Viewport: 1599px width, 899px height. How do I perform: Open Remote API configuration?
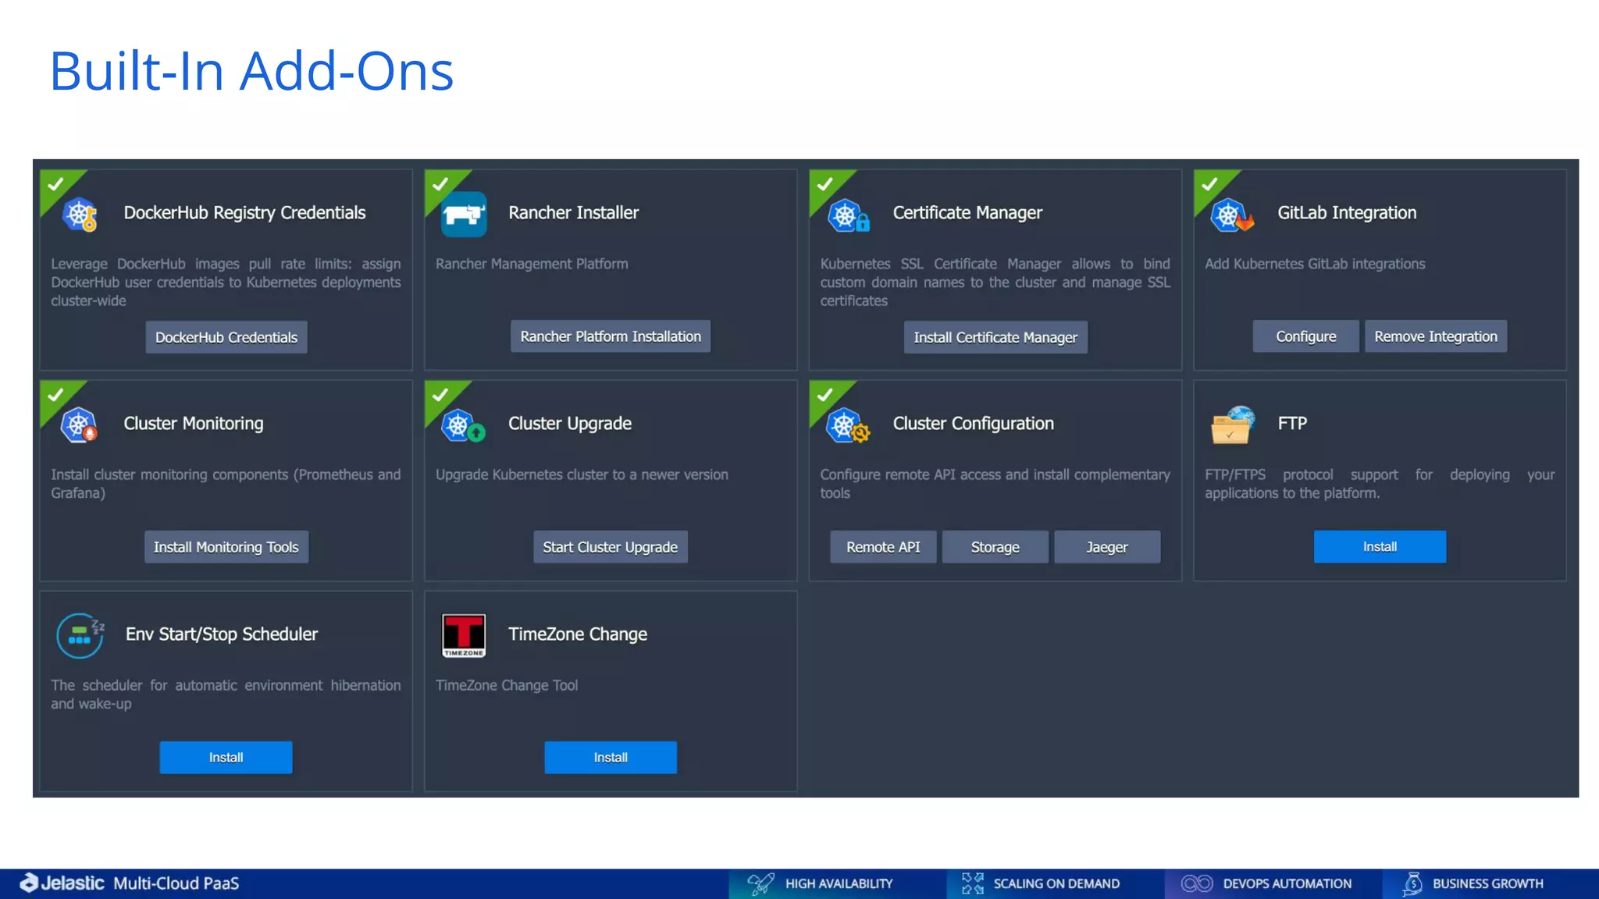(x=883, y=547)
